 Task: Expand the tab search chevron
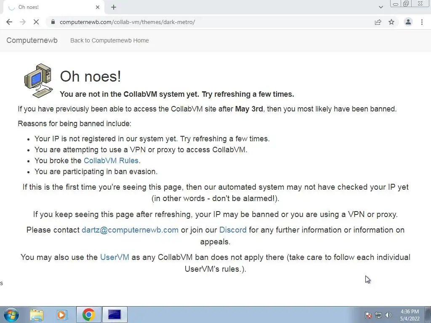tap(380, 7)
